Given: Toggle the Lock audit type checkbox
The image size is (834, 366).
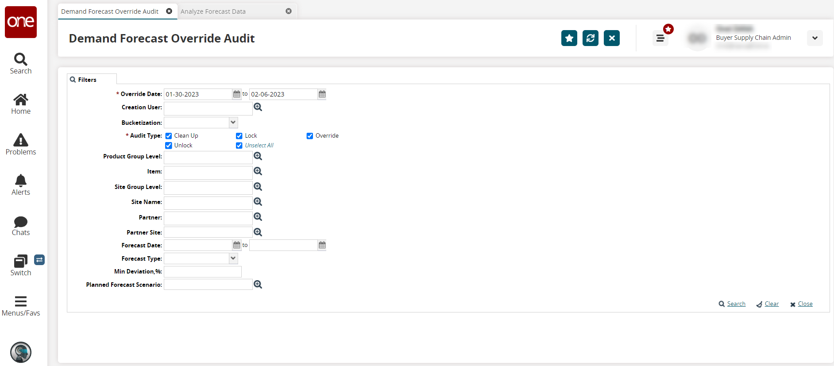Looking at the screenshot, I should pyautogui.click(x=239, y=136).
